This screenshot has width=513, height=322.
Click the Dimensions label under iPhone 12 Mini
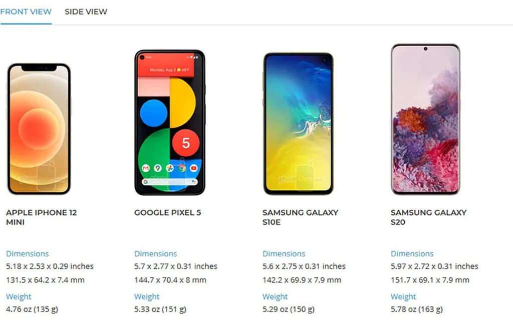[27, 253]
